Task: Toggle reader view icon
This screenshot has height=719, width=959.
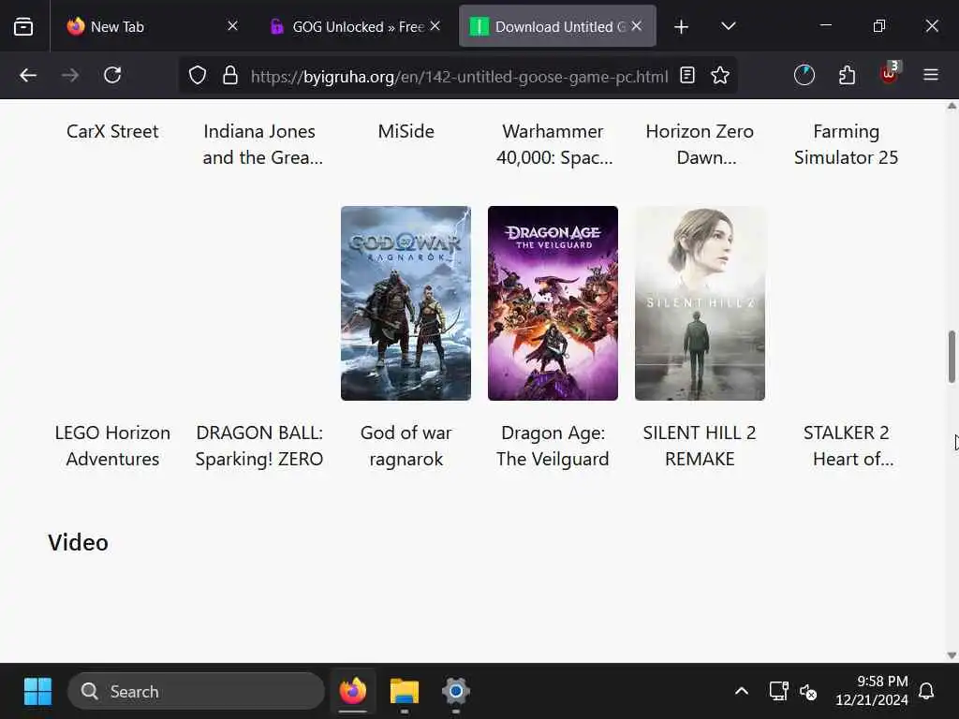Action: pyautogui.click(x=686, y=75)
